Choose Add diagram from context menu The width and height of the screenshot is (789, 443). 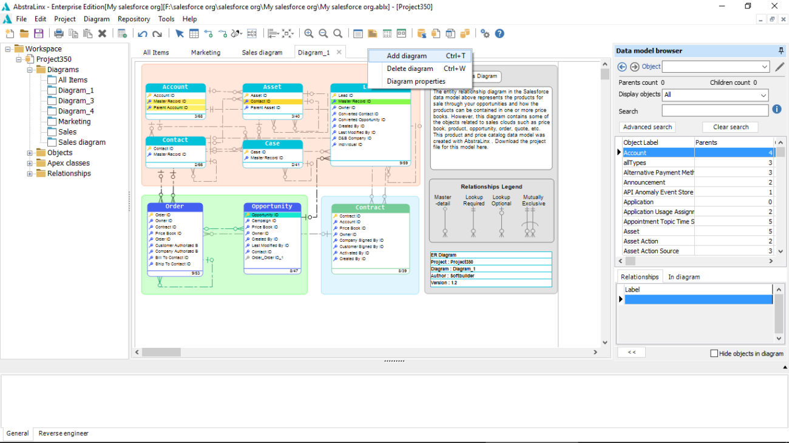coord(420,56)
